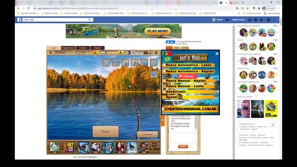The image size is (297, 167).
Task: Open Facebook friend requests icon
Action: [250, 19]
